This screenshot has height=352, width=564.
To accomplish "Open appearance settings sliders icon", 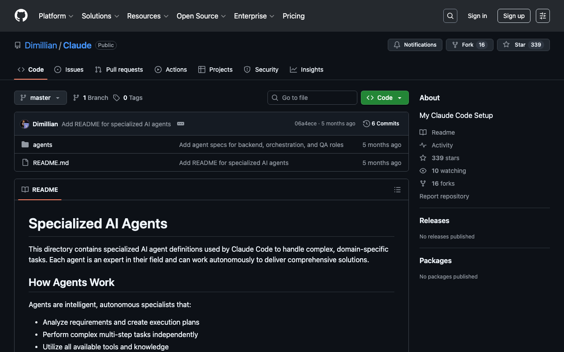I will point(542,16).
